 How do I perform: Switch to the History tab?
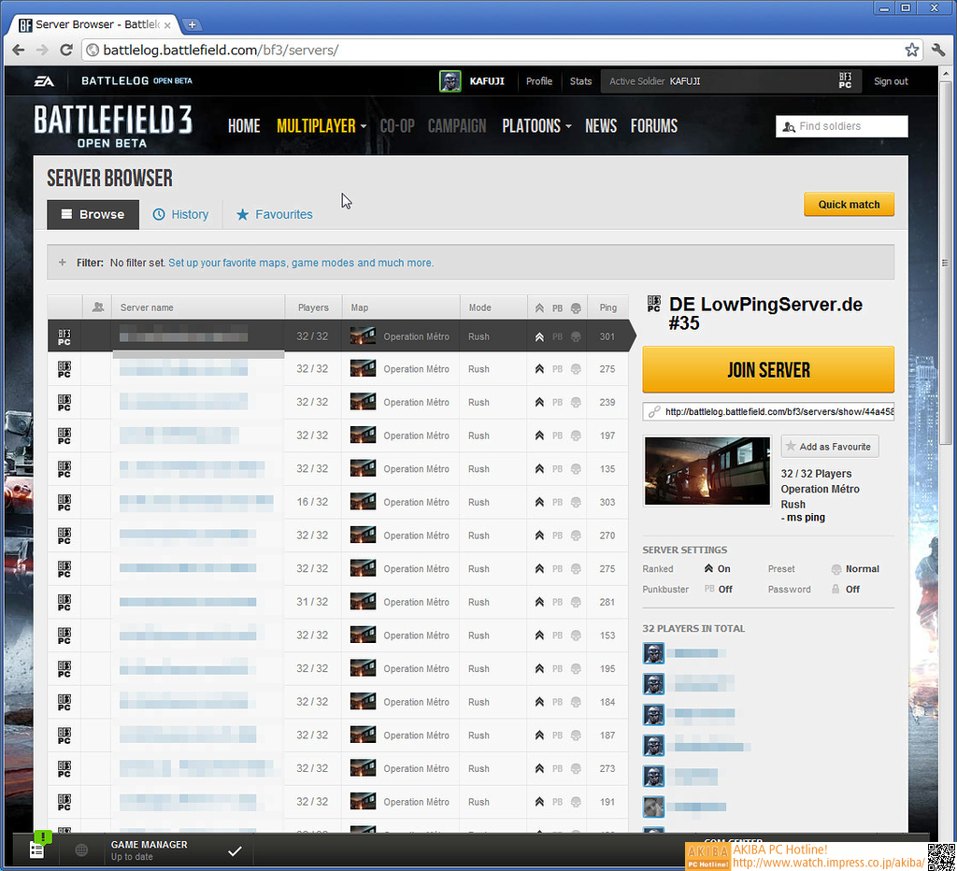(181, 214)
